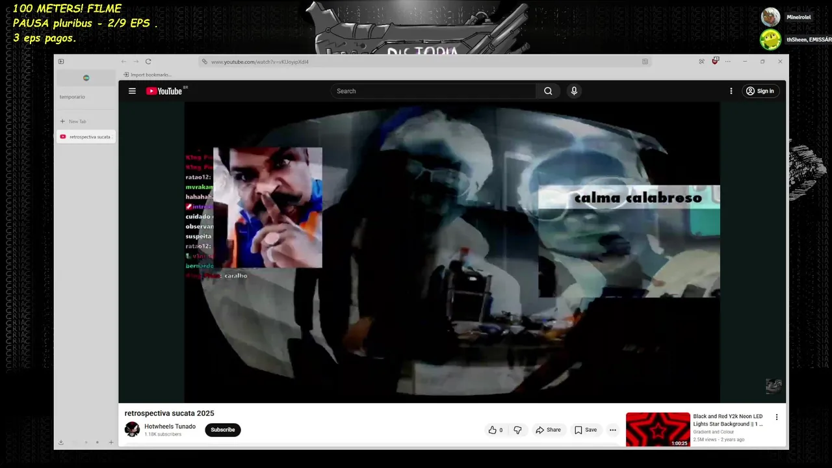Select the retrospectiva sucata tab
The height and width of the screenshot is (468, 832).
[x=86, y=137]
